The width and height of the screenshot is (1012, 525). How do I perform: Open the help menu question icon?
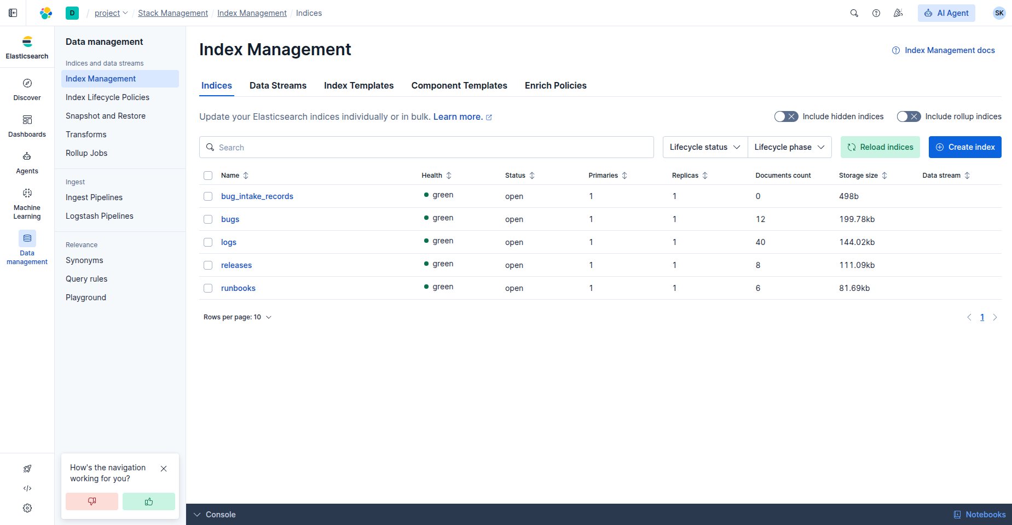876,13
